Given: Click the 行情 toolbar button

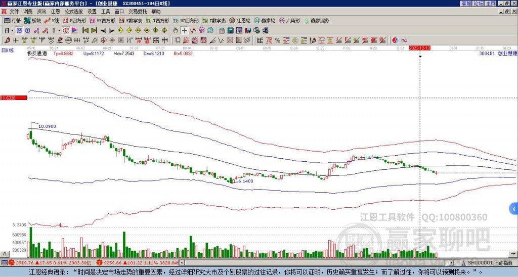Looking at the screenshot, I should point(13,20).
